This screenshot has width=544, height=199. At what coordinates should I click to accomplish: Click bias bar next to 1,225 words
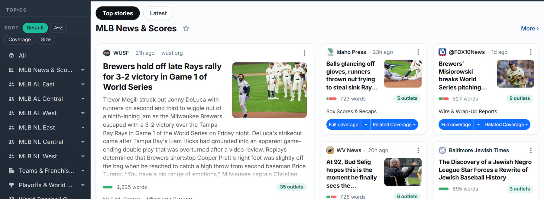coord(108,187)
